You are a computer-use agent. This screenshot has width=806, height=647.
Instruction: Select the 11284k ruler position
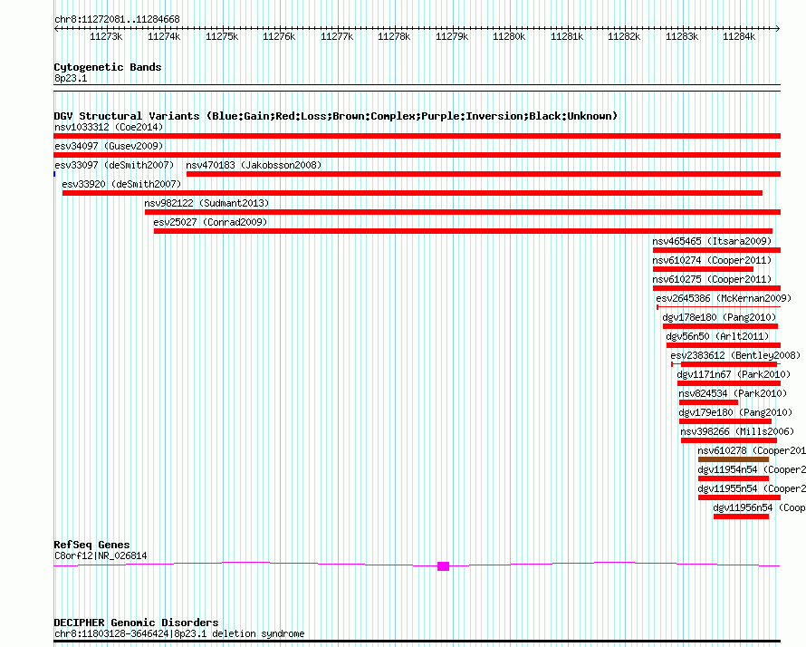point(739,36)
